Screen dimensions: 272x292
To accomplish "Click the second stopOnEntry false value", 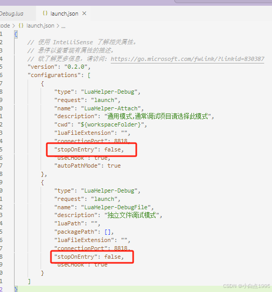I will click(112, 257).
